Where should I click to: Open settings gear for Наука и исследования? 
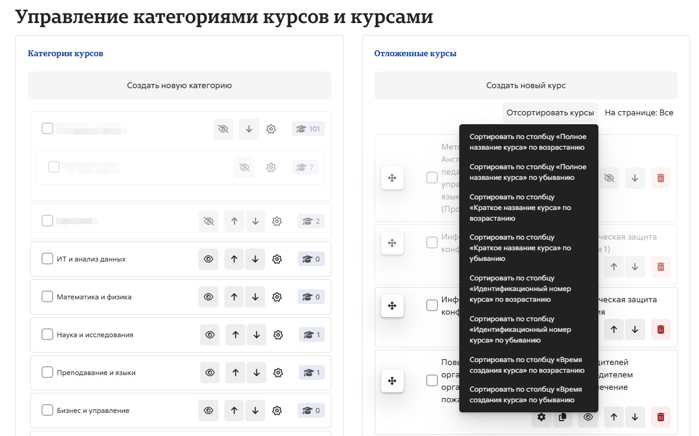278,335
